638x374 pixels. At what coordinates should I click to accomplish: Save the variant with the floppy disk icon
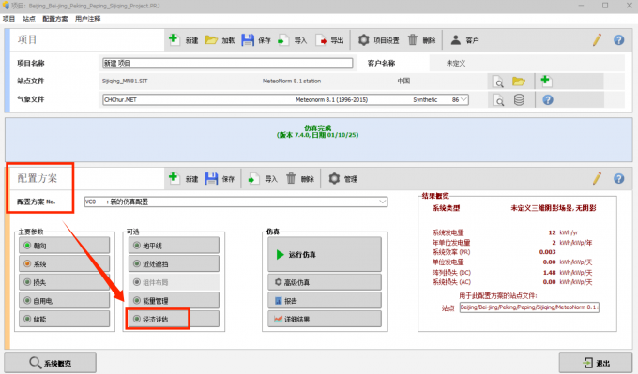(211, 178)
